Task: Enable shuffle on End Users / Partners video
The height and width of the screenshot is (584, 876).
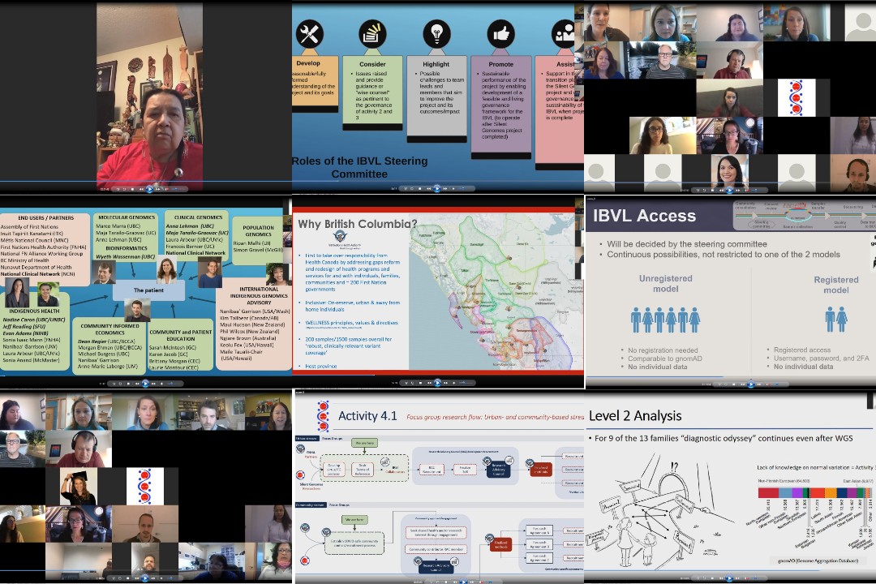Action: (114, 384)
